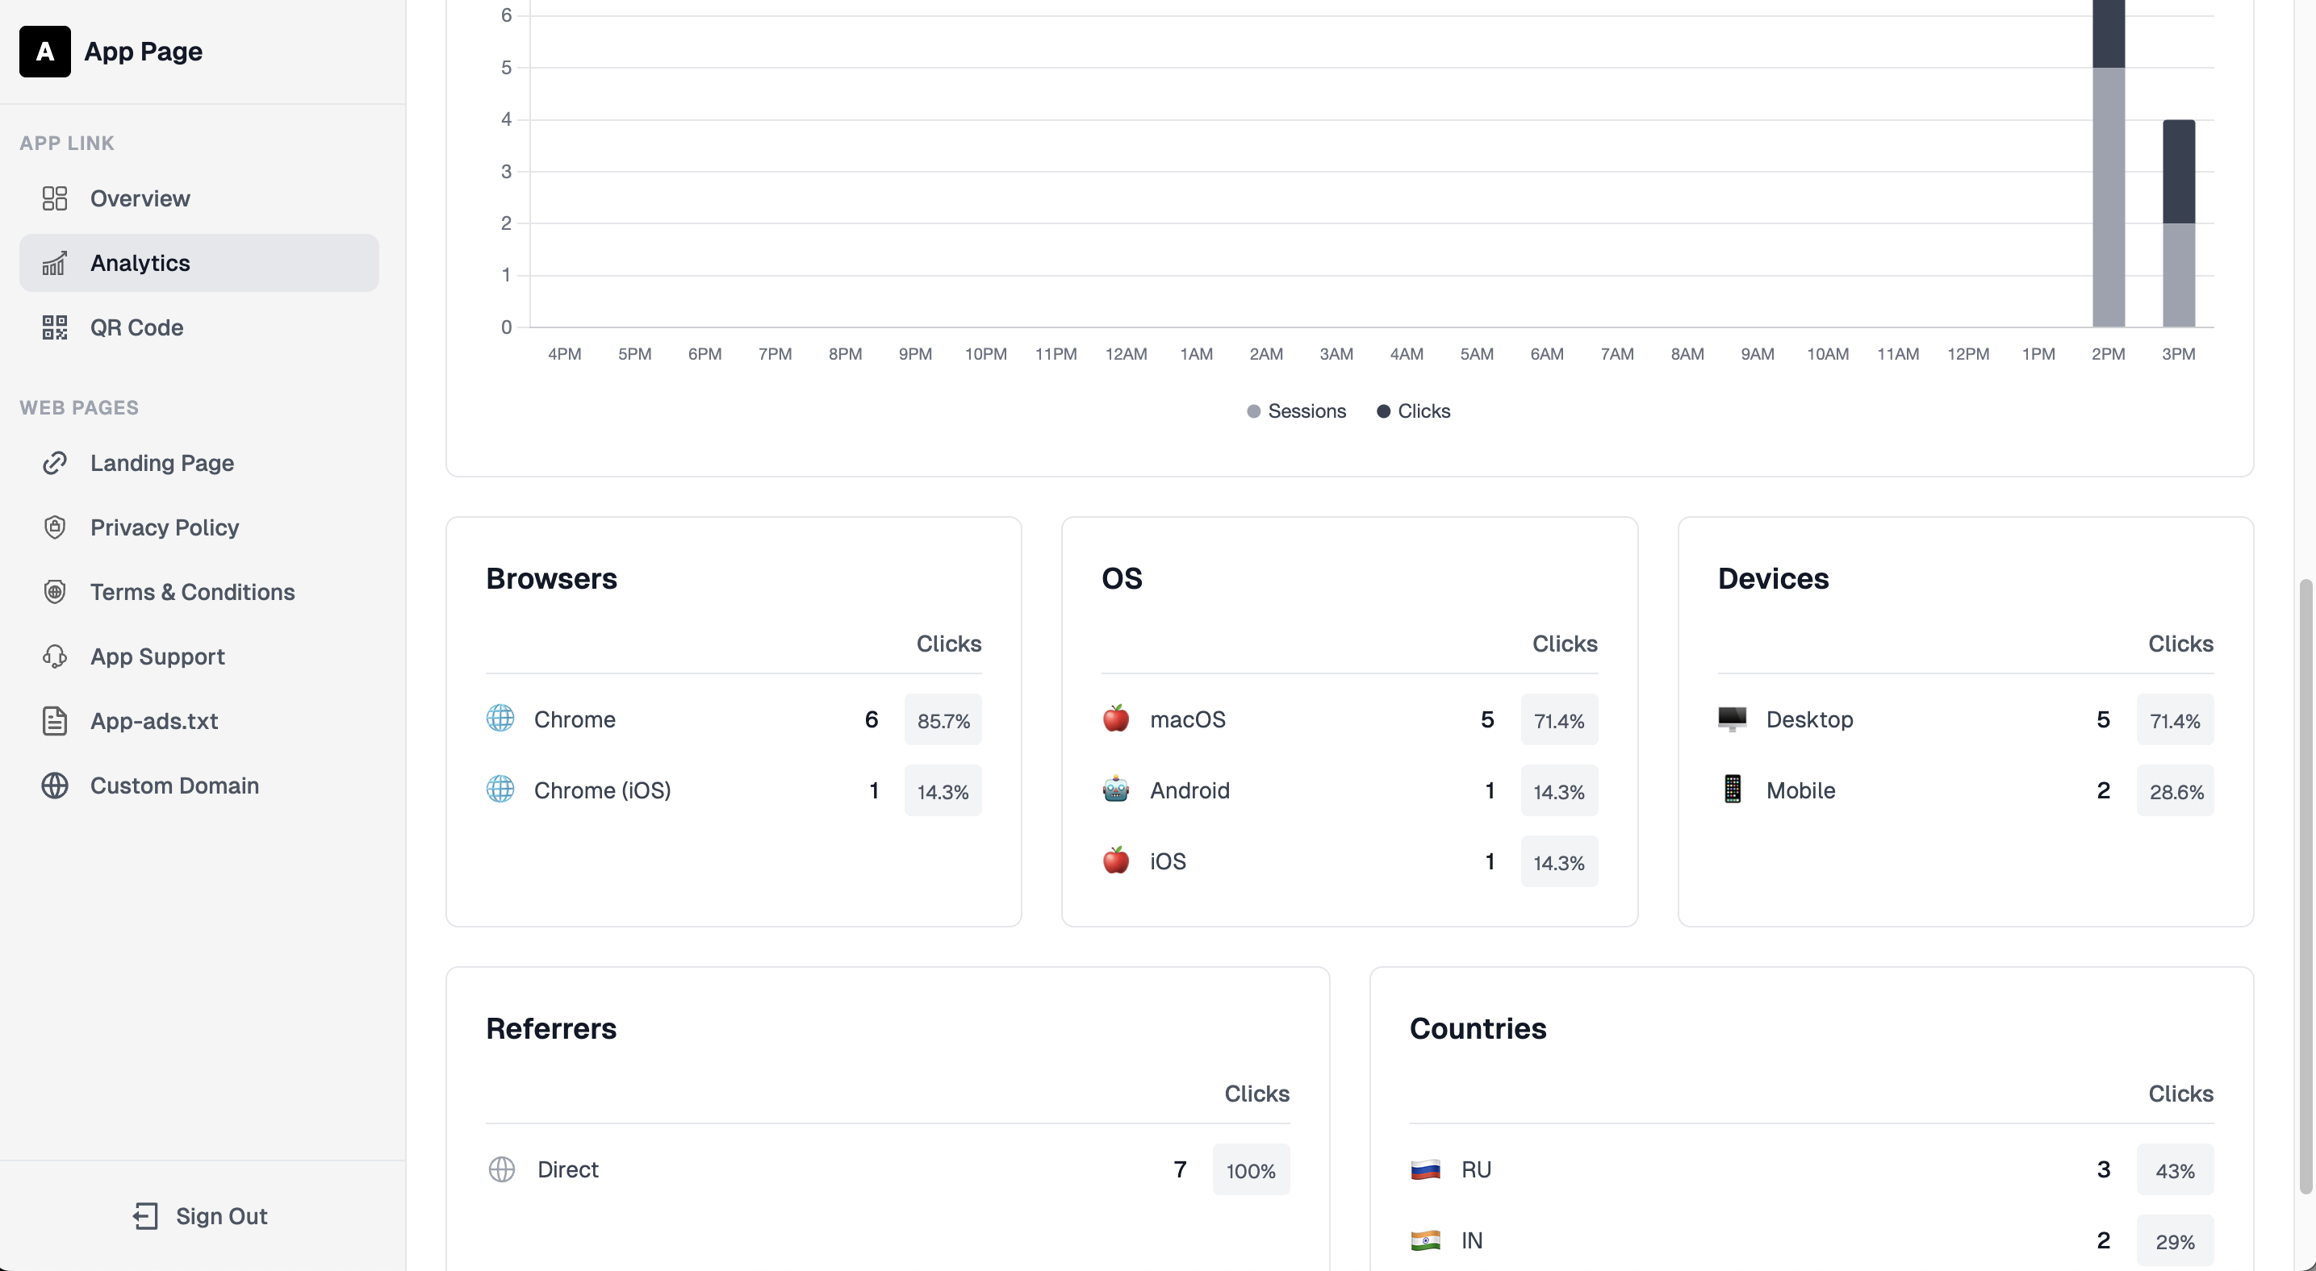Click the 2PM stacked bar in chart
This screenshot has width=2316, height=1271.
[2109, 180]
